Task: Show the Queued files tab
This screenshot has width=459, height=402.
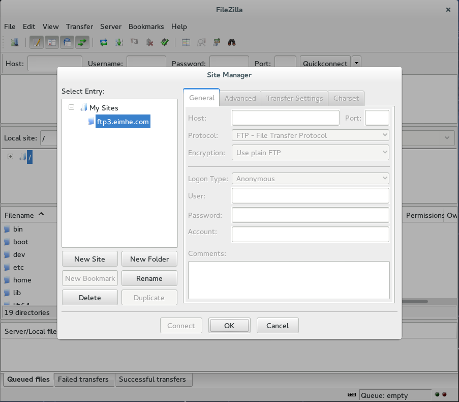Action: coord(28,380)
